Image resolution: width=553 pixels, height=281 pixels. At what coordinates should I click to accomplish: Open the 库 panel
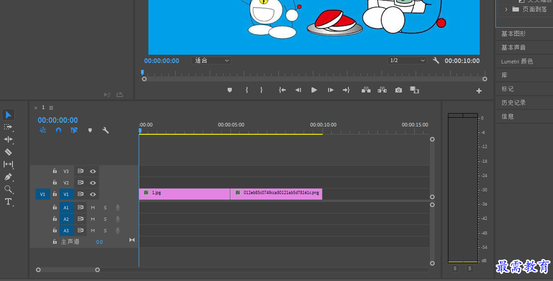(504, 75)
